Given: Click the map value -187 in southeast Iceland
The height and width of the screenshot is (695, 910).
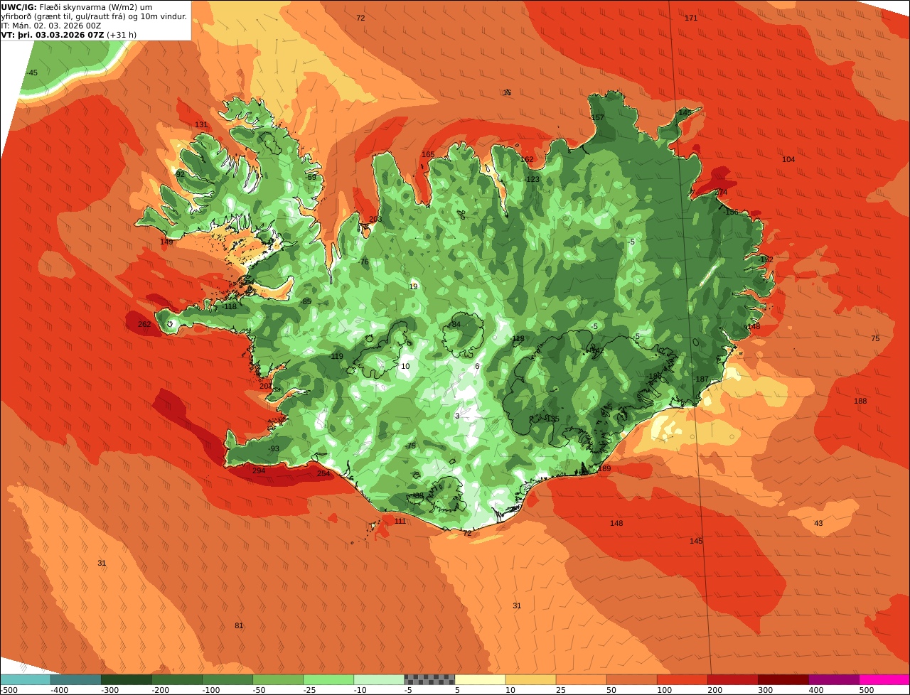Looking at the screenshot, I should pos(701,379).
